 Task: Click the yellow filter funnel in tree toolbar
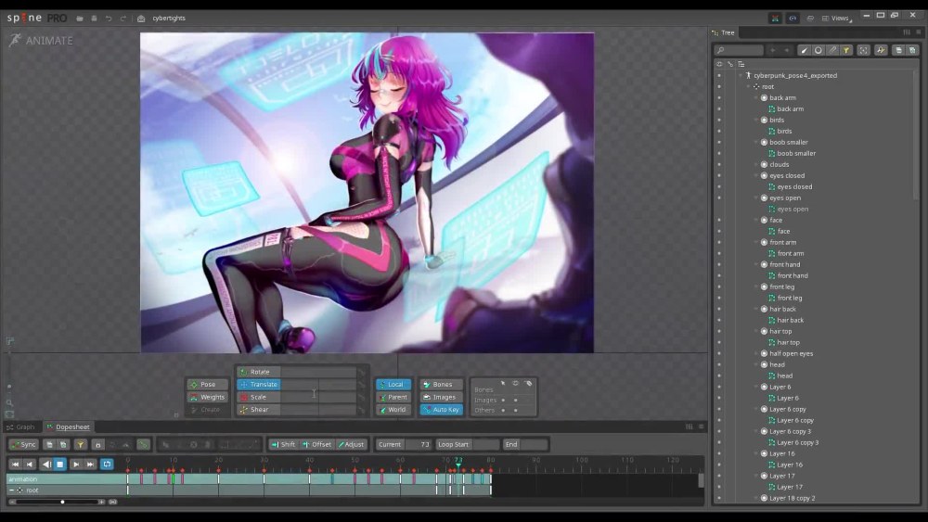846,50
